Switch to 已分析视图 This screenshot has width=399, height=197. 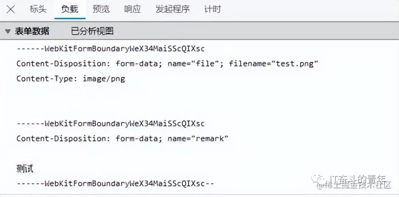[x=92, y=31]
